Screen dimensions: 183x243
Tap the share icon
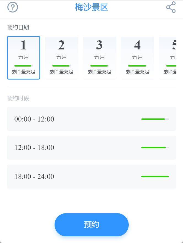[x=171, y=7]
